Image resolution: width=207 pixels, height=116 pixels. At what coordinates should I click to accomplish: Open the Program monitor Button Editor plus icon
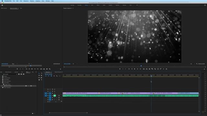[204, 69]
